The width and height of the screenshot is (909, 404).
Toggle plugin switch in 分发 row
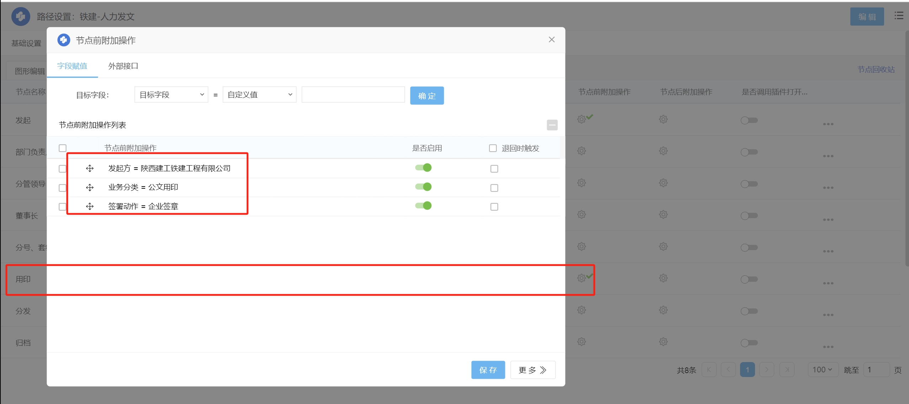point(749,311)
